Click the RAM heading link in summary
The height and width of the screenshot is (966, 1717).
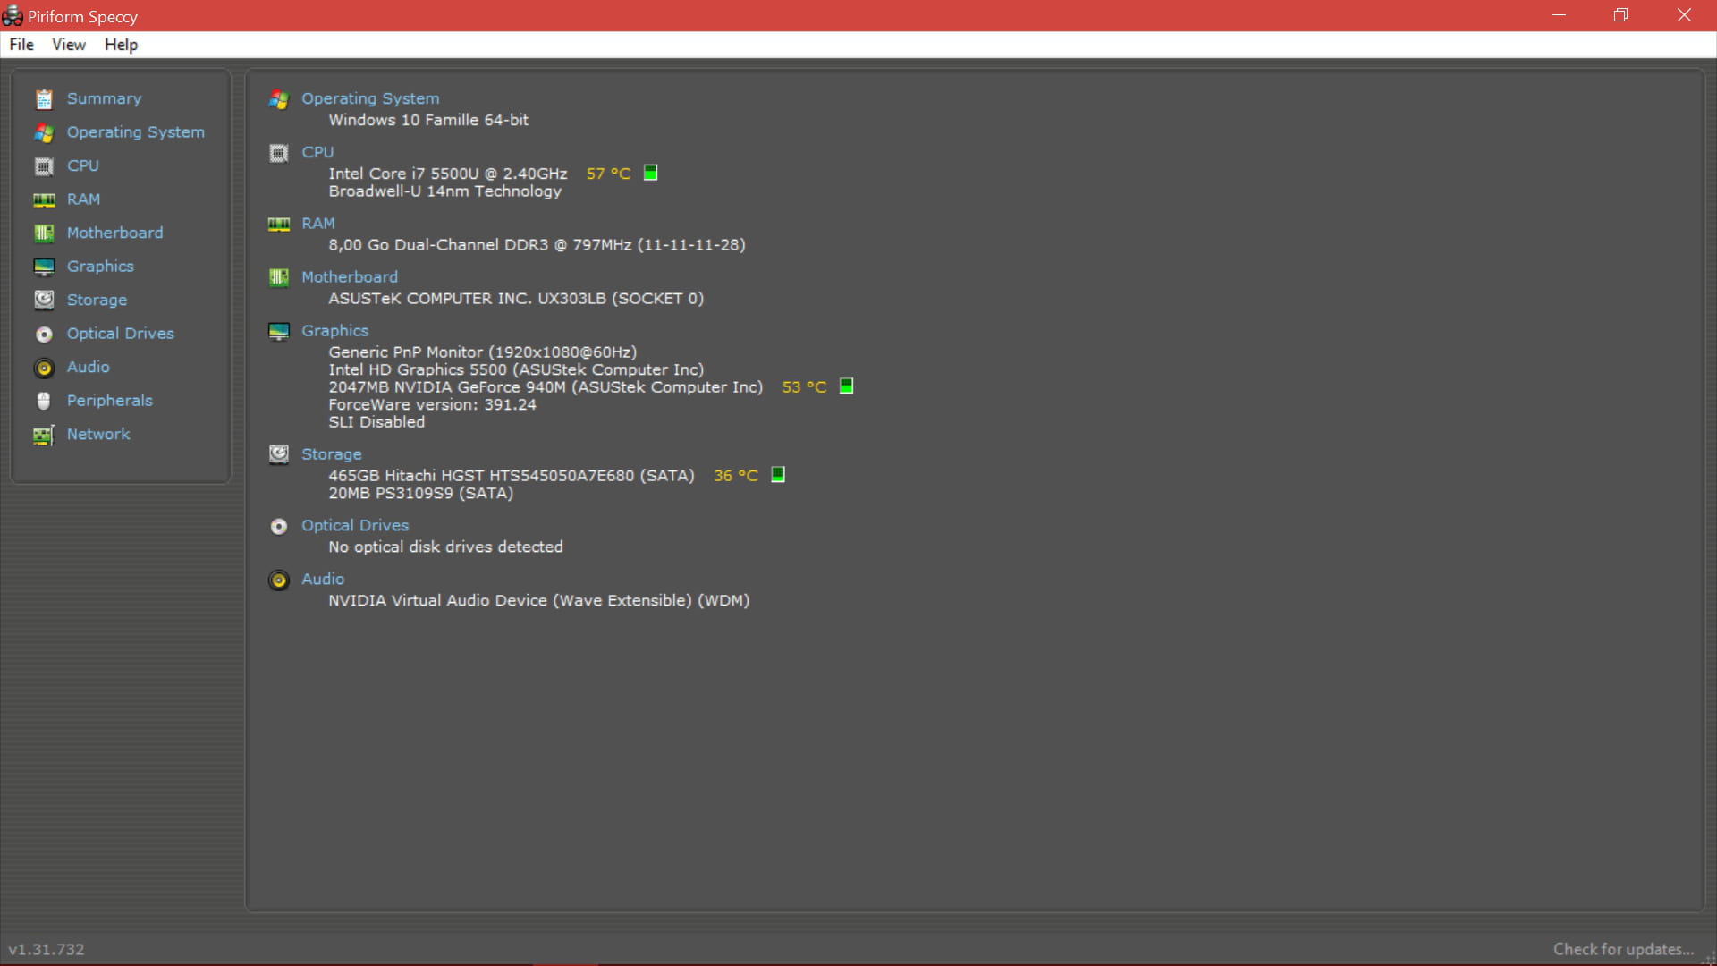pos(318,224)
